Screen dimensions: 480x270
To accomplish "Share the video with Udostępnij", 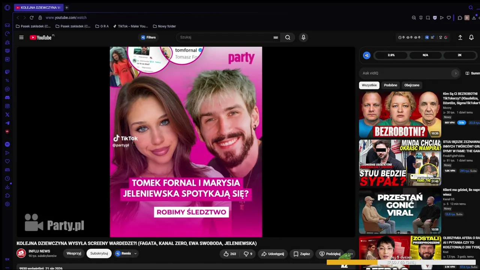I will coord(273,254).
